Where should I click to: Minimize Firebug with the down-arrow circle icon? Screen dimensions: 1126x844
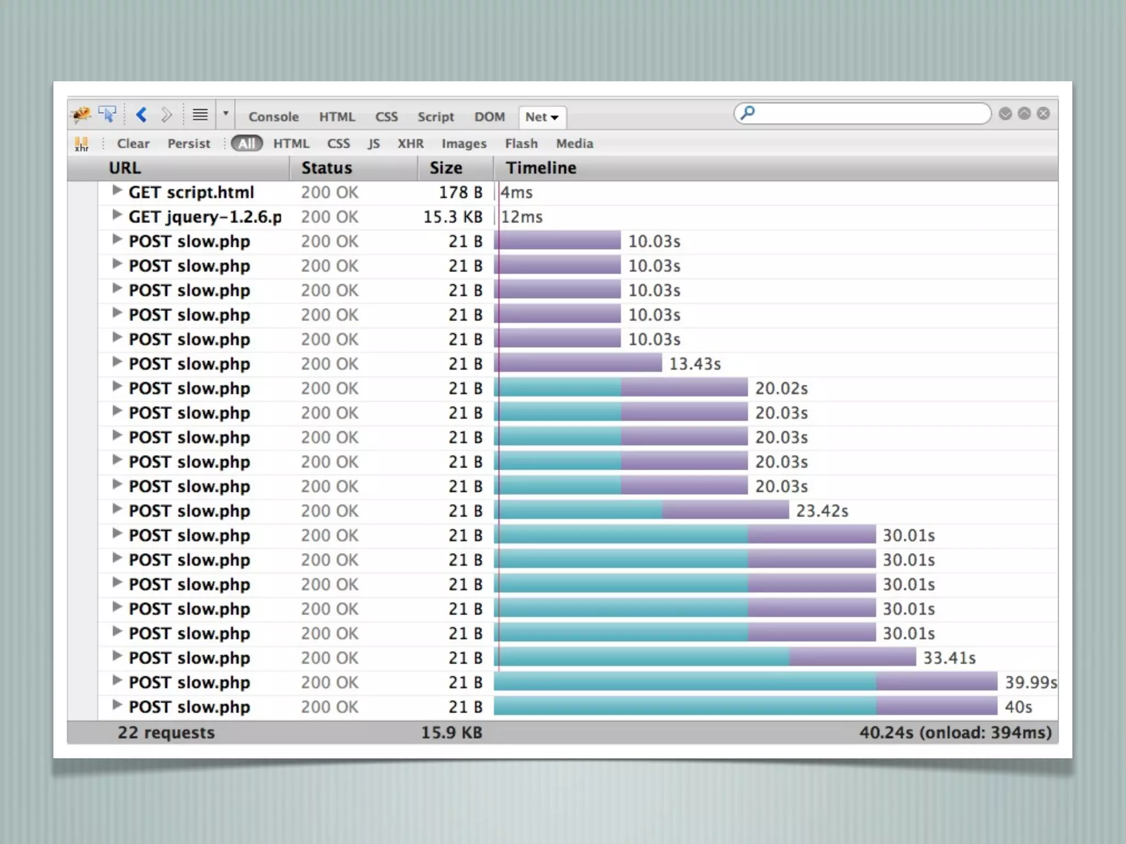coord(1005,114)
